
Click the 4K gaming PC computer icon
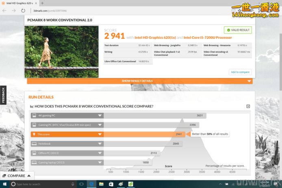(34, 116)
